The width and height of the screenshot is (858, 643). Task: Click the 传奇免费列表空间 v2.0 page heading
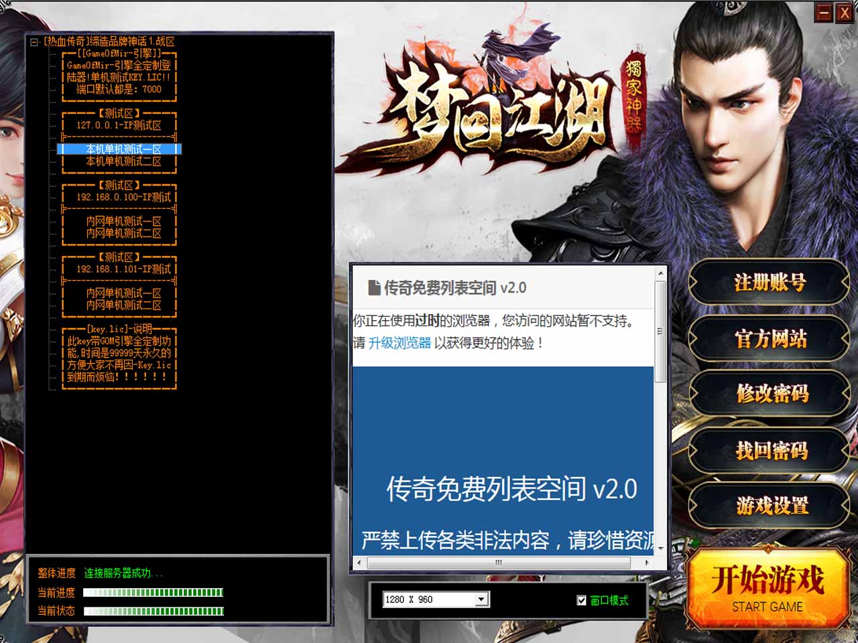pos(511,489)
